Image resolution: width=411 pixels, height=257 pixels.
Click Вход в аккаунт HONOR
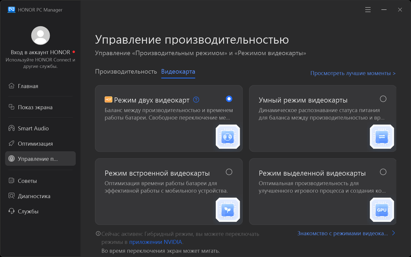click(x=40, y=52)
